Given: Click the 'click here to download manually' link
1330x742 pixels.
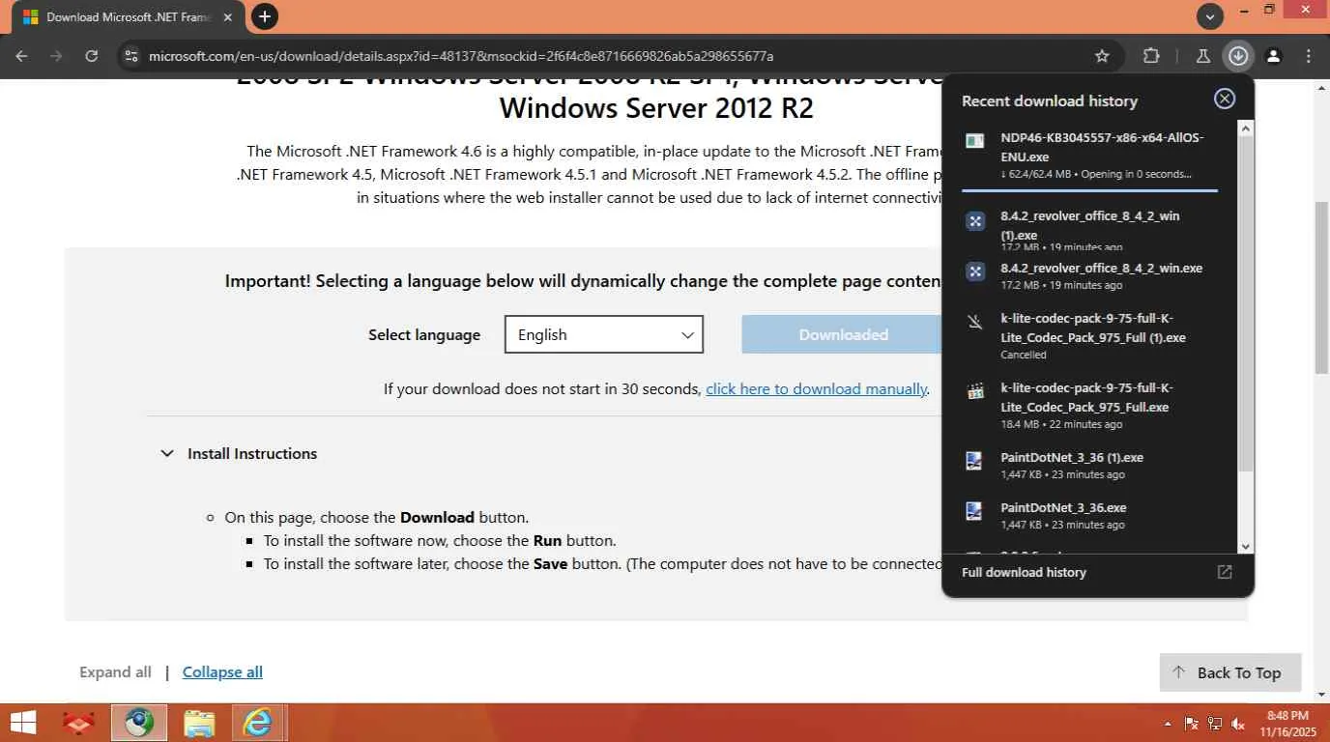Looking at the screenshot, I should click(x=817, y=388).
